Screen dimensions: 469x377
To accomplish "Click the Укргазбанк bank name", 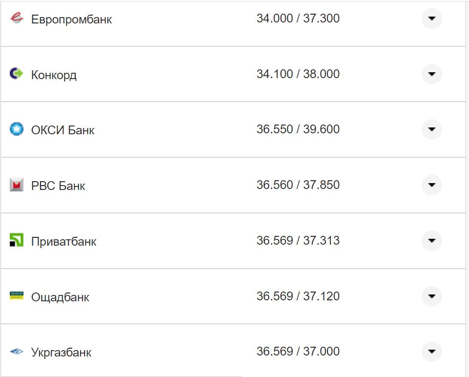I will click(61, 353).
